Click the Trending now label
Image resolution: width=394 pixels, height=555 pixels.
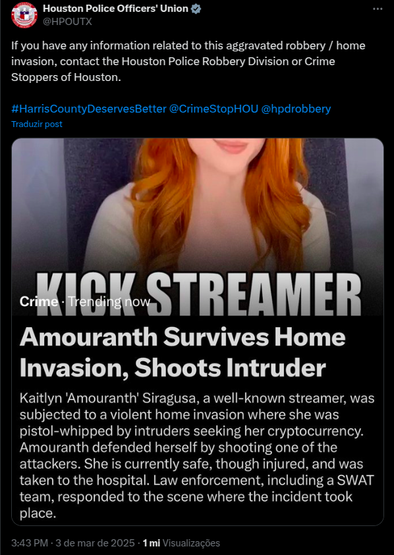tap(109, 302)
